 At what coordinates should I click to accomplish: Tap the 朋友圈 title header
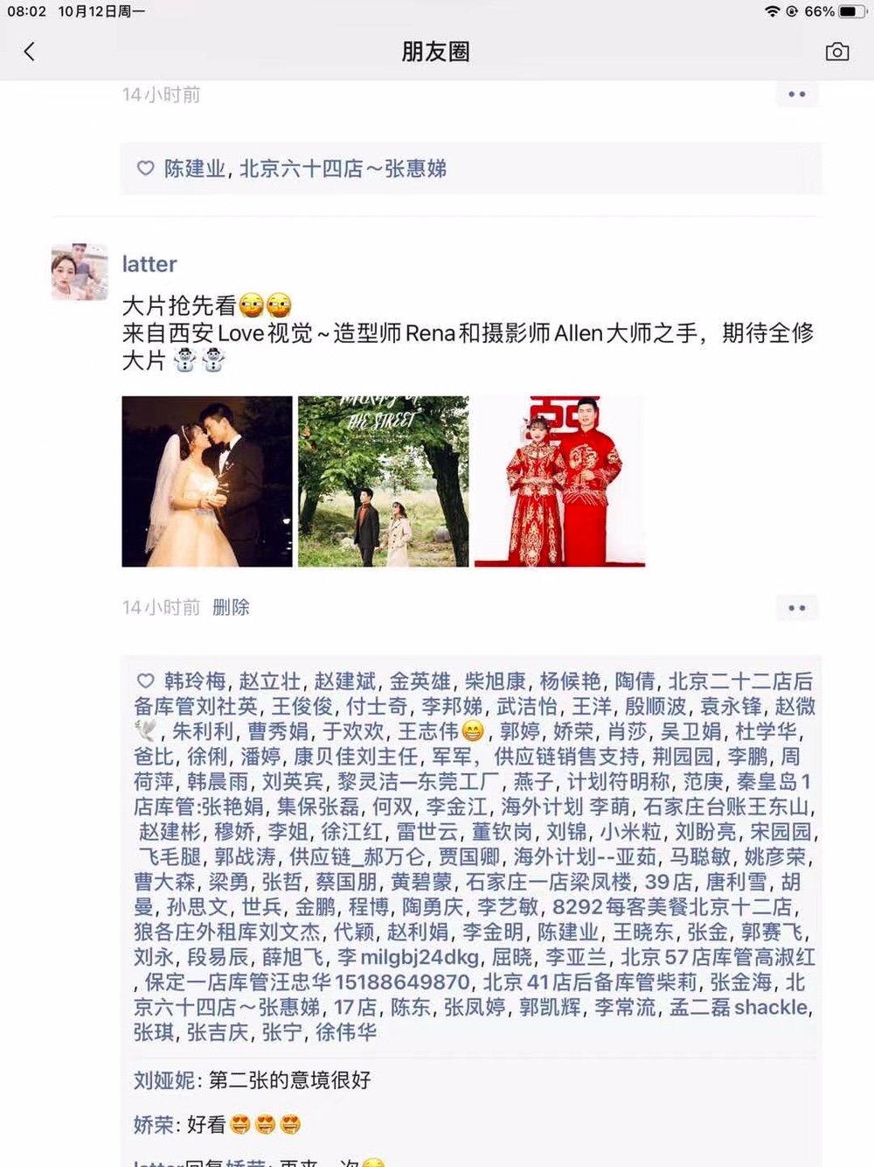[x=436, y=52]
